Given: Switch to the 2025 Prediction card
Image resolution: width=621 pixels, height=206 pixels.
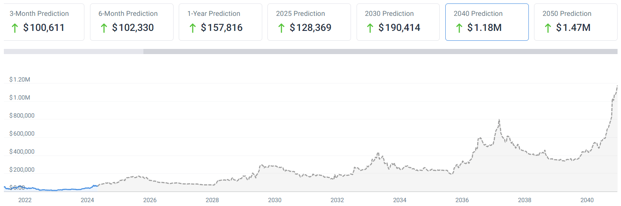Looking at the screenshot, I should (309, 22).
